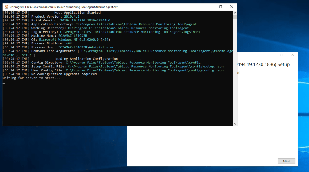Click the greyed-out maximize icon on Setup window
Viewport: 309px width, 172px height.
[x=282, y=55]
